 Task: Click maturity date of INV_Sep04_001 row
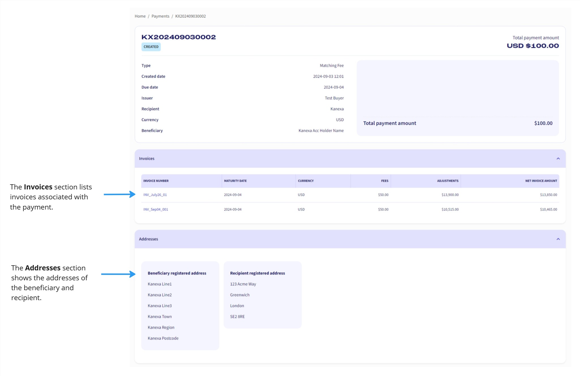point(233,210)
